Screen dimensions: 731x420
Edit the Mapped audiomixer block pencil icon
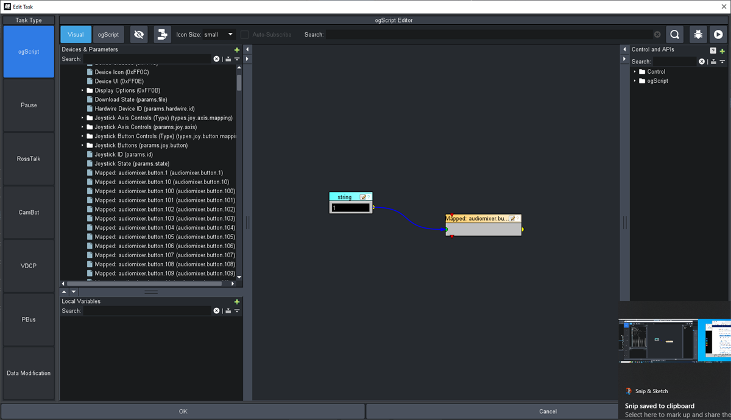(x=511, y=218)
